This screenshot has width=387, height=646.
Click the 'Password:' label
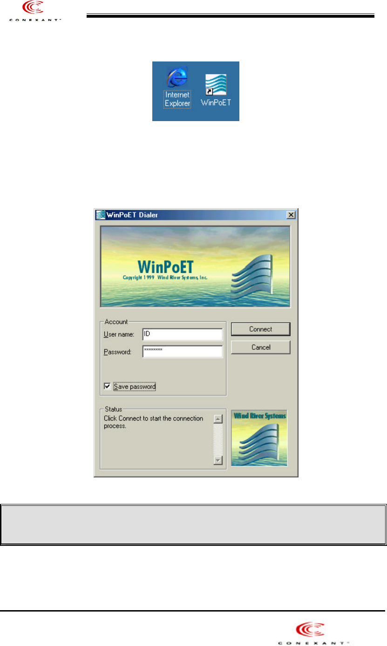tap(117, 352)
